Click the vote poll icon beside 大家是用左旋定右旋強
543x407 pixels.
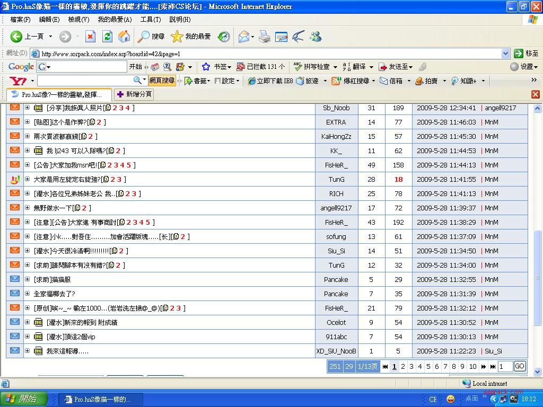[x=15, y=180]
